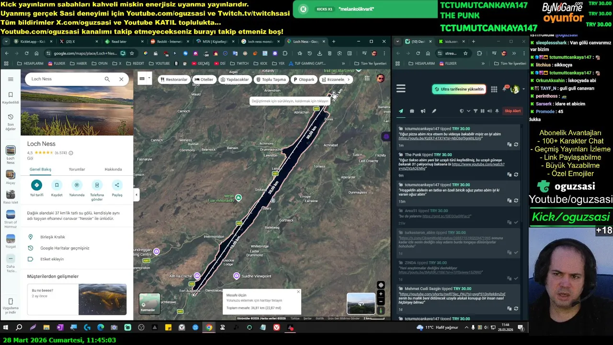
Task: Click Etiket ekleyin to add label
Action: click(52, 259)
